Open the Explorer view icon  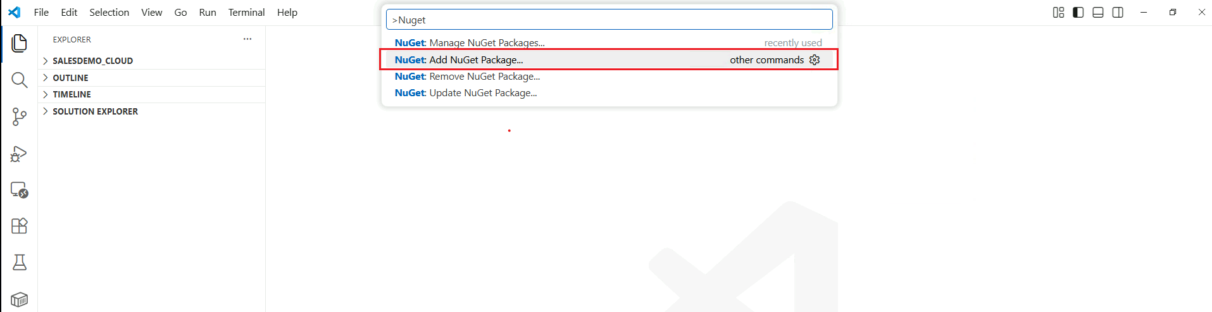[x=20, y=44]
